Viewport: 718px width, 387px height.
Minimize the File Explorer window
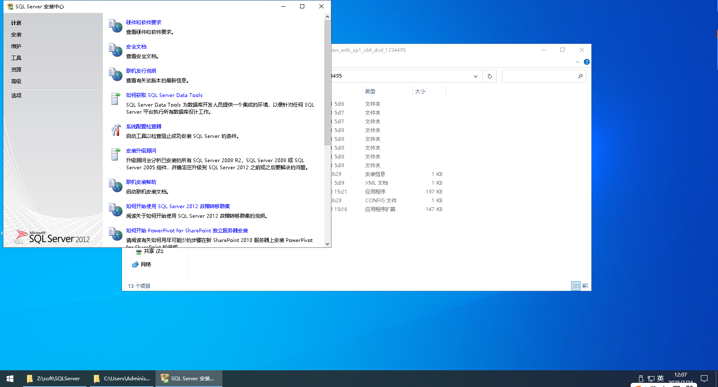[x=544, y=50]
